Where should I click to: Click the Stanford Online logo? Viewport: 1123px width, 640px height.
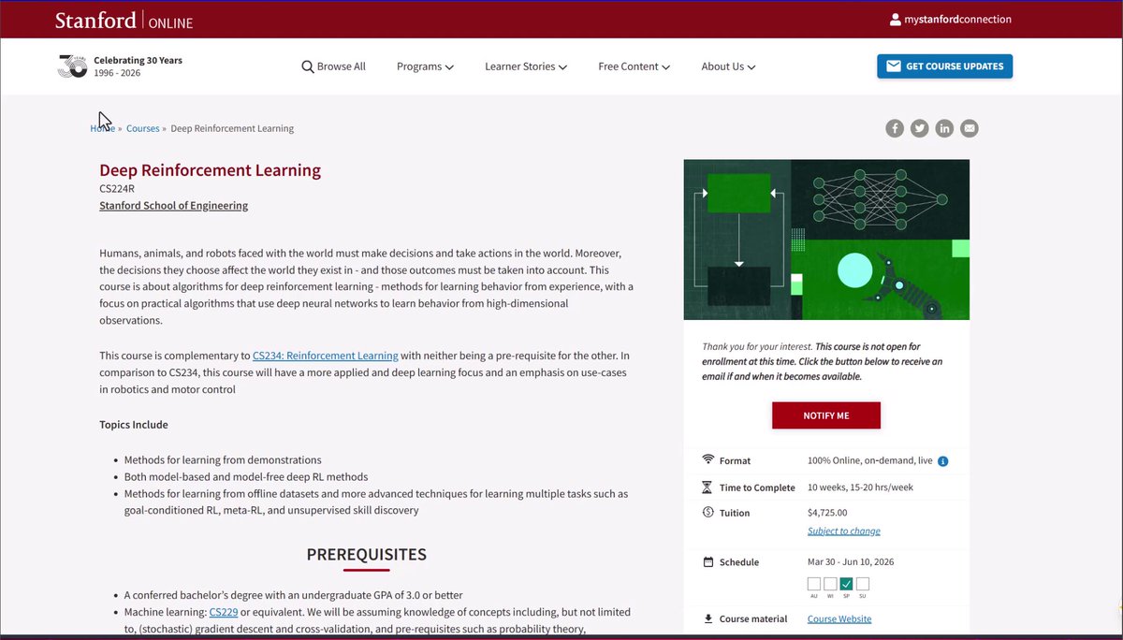[124, 20]
